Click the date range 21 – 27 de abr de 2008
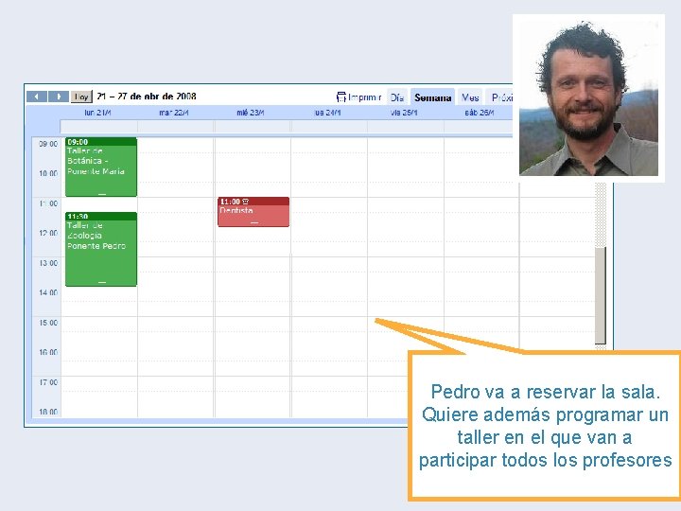681x511 pixels. (x=147, y=97)
